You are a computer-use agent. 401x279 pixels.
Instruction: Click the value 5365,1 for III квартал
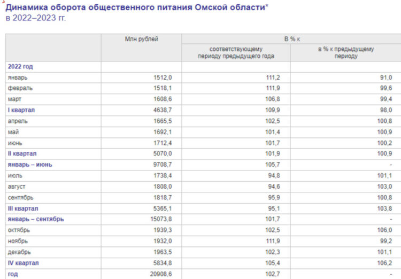pyautogui.click(x=163, y=208)
